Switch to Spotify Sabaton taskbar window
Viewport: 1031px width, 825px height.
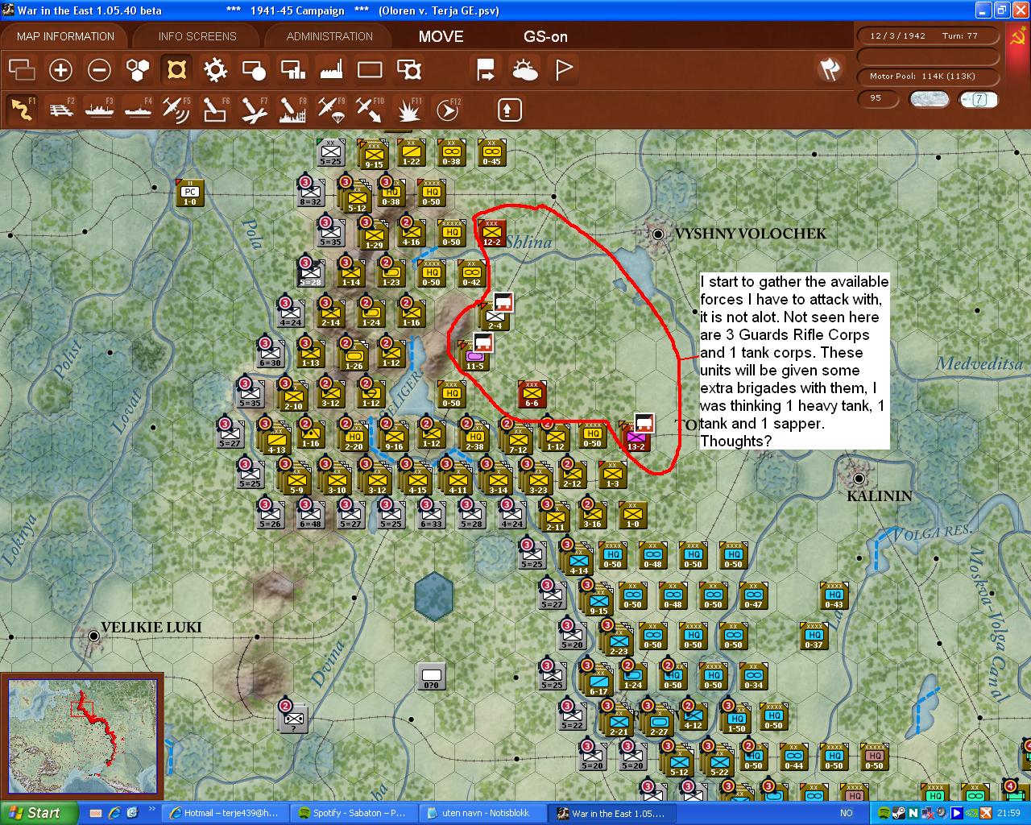pyautogui.click(x=351, y=813)
